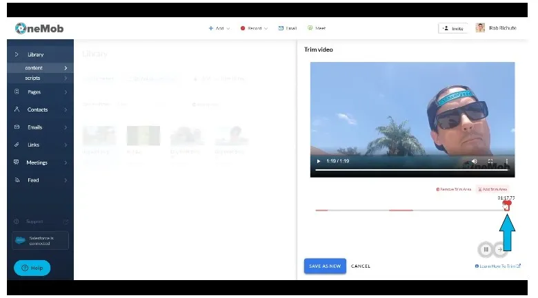Click the OneMob logo

(39, 28)
